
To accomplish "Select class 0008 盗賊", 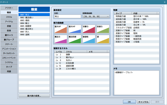I will click(x=34, y=35).
